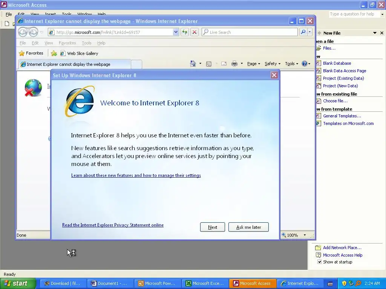Open the learn about new features link
This screenshot has height=289, width=386.
coord(136,175)
